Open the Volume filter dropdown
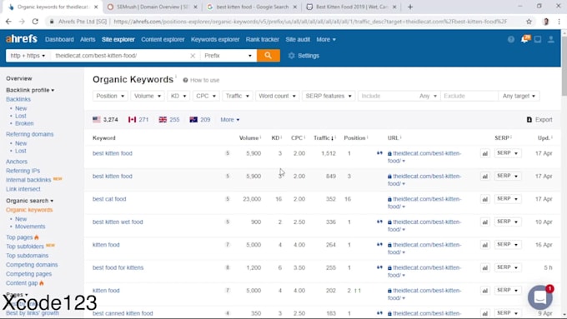Screen dimensions: 567x319 pyautogui.click(x=148, y=96)
